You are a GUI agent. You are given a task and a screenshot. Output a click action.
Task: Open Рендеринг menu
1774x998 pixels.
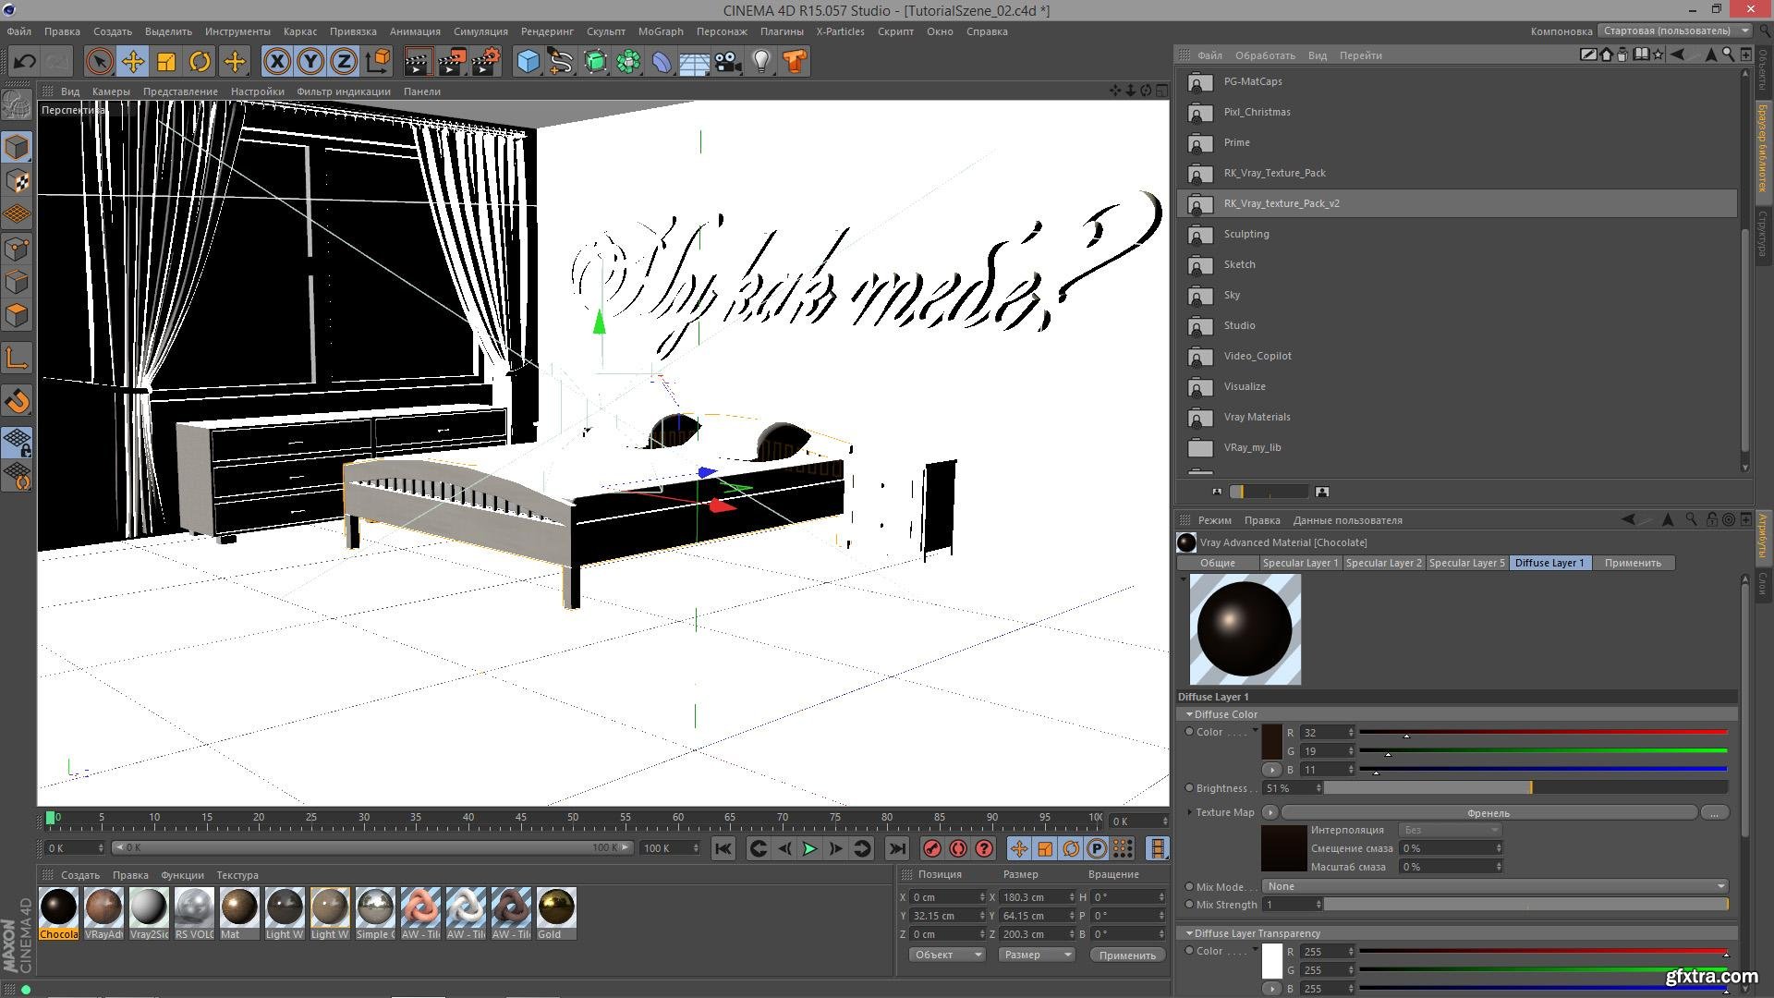(x=547, y=31)
